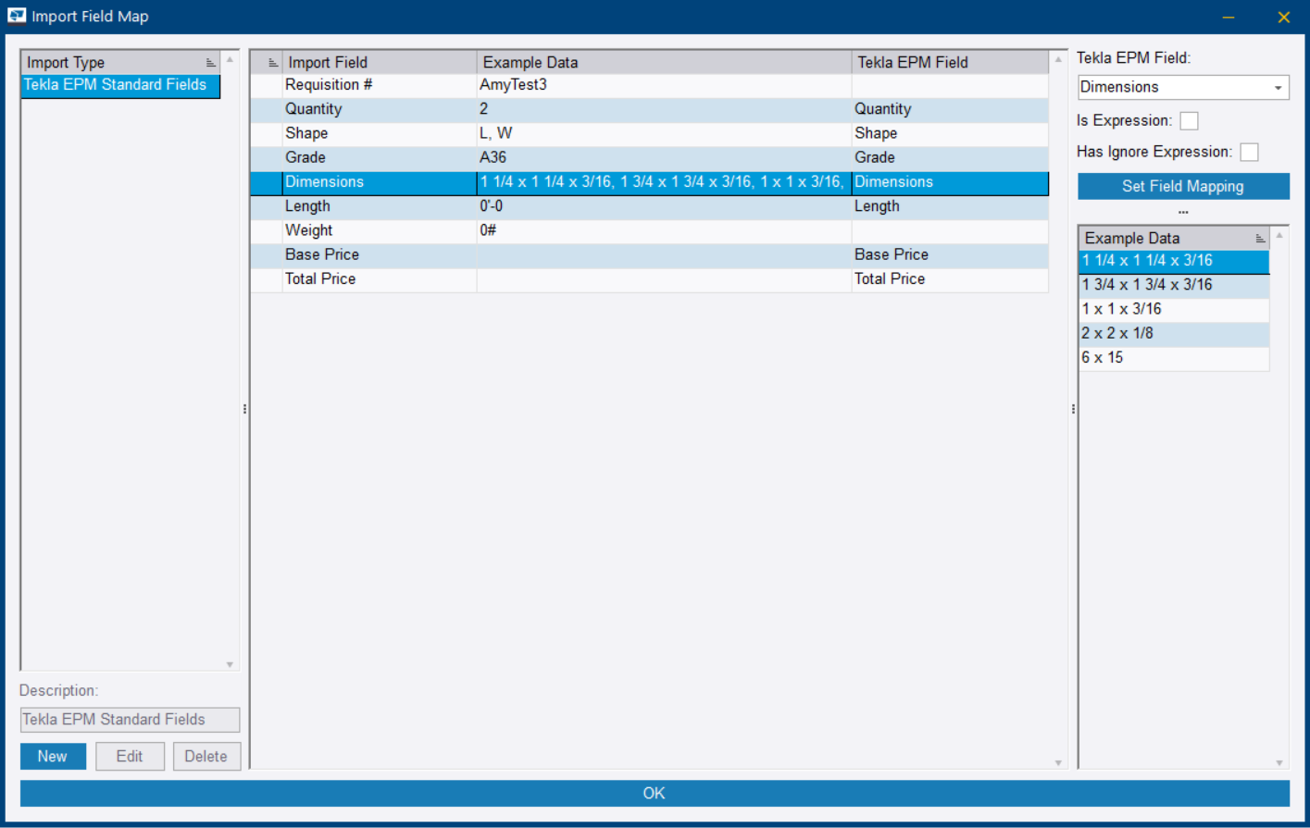Click Quantity in the Tekla EPM Field column

(950, 109)
